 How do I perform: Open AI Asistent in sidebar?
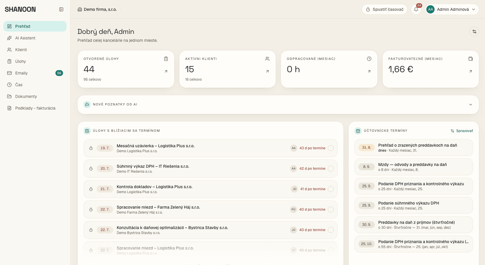[x=35, y=38]
